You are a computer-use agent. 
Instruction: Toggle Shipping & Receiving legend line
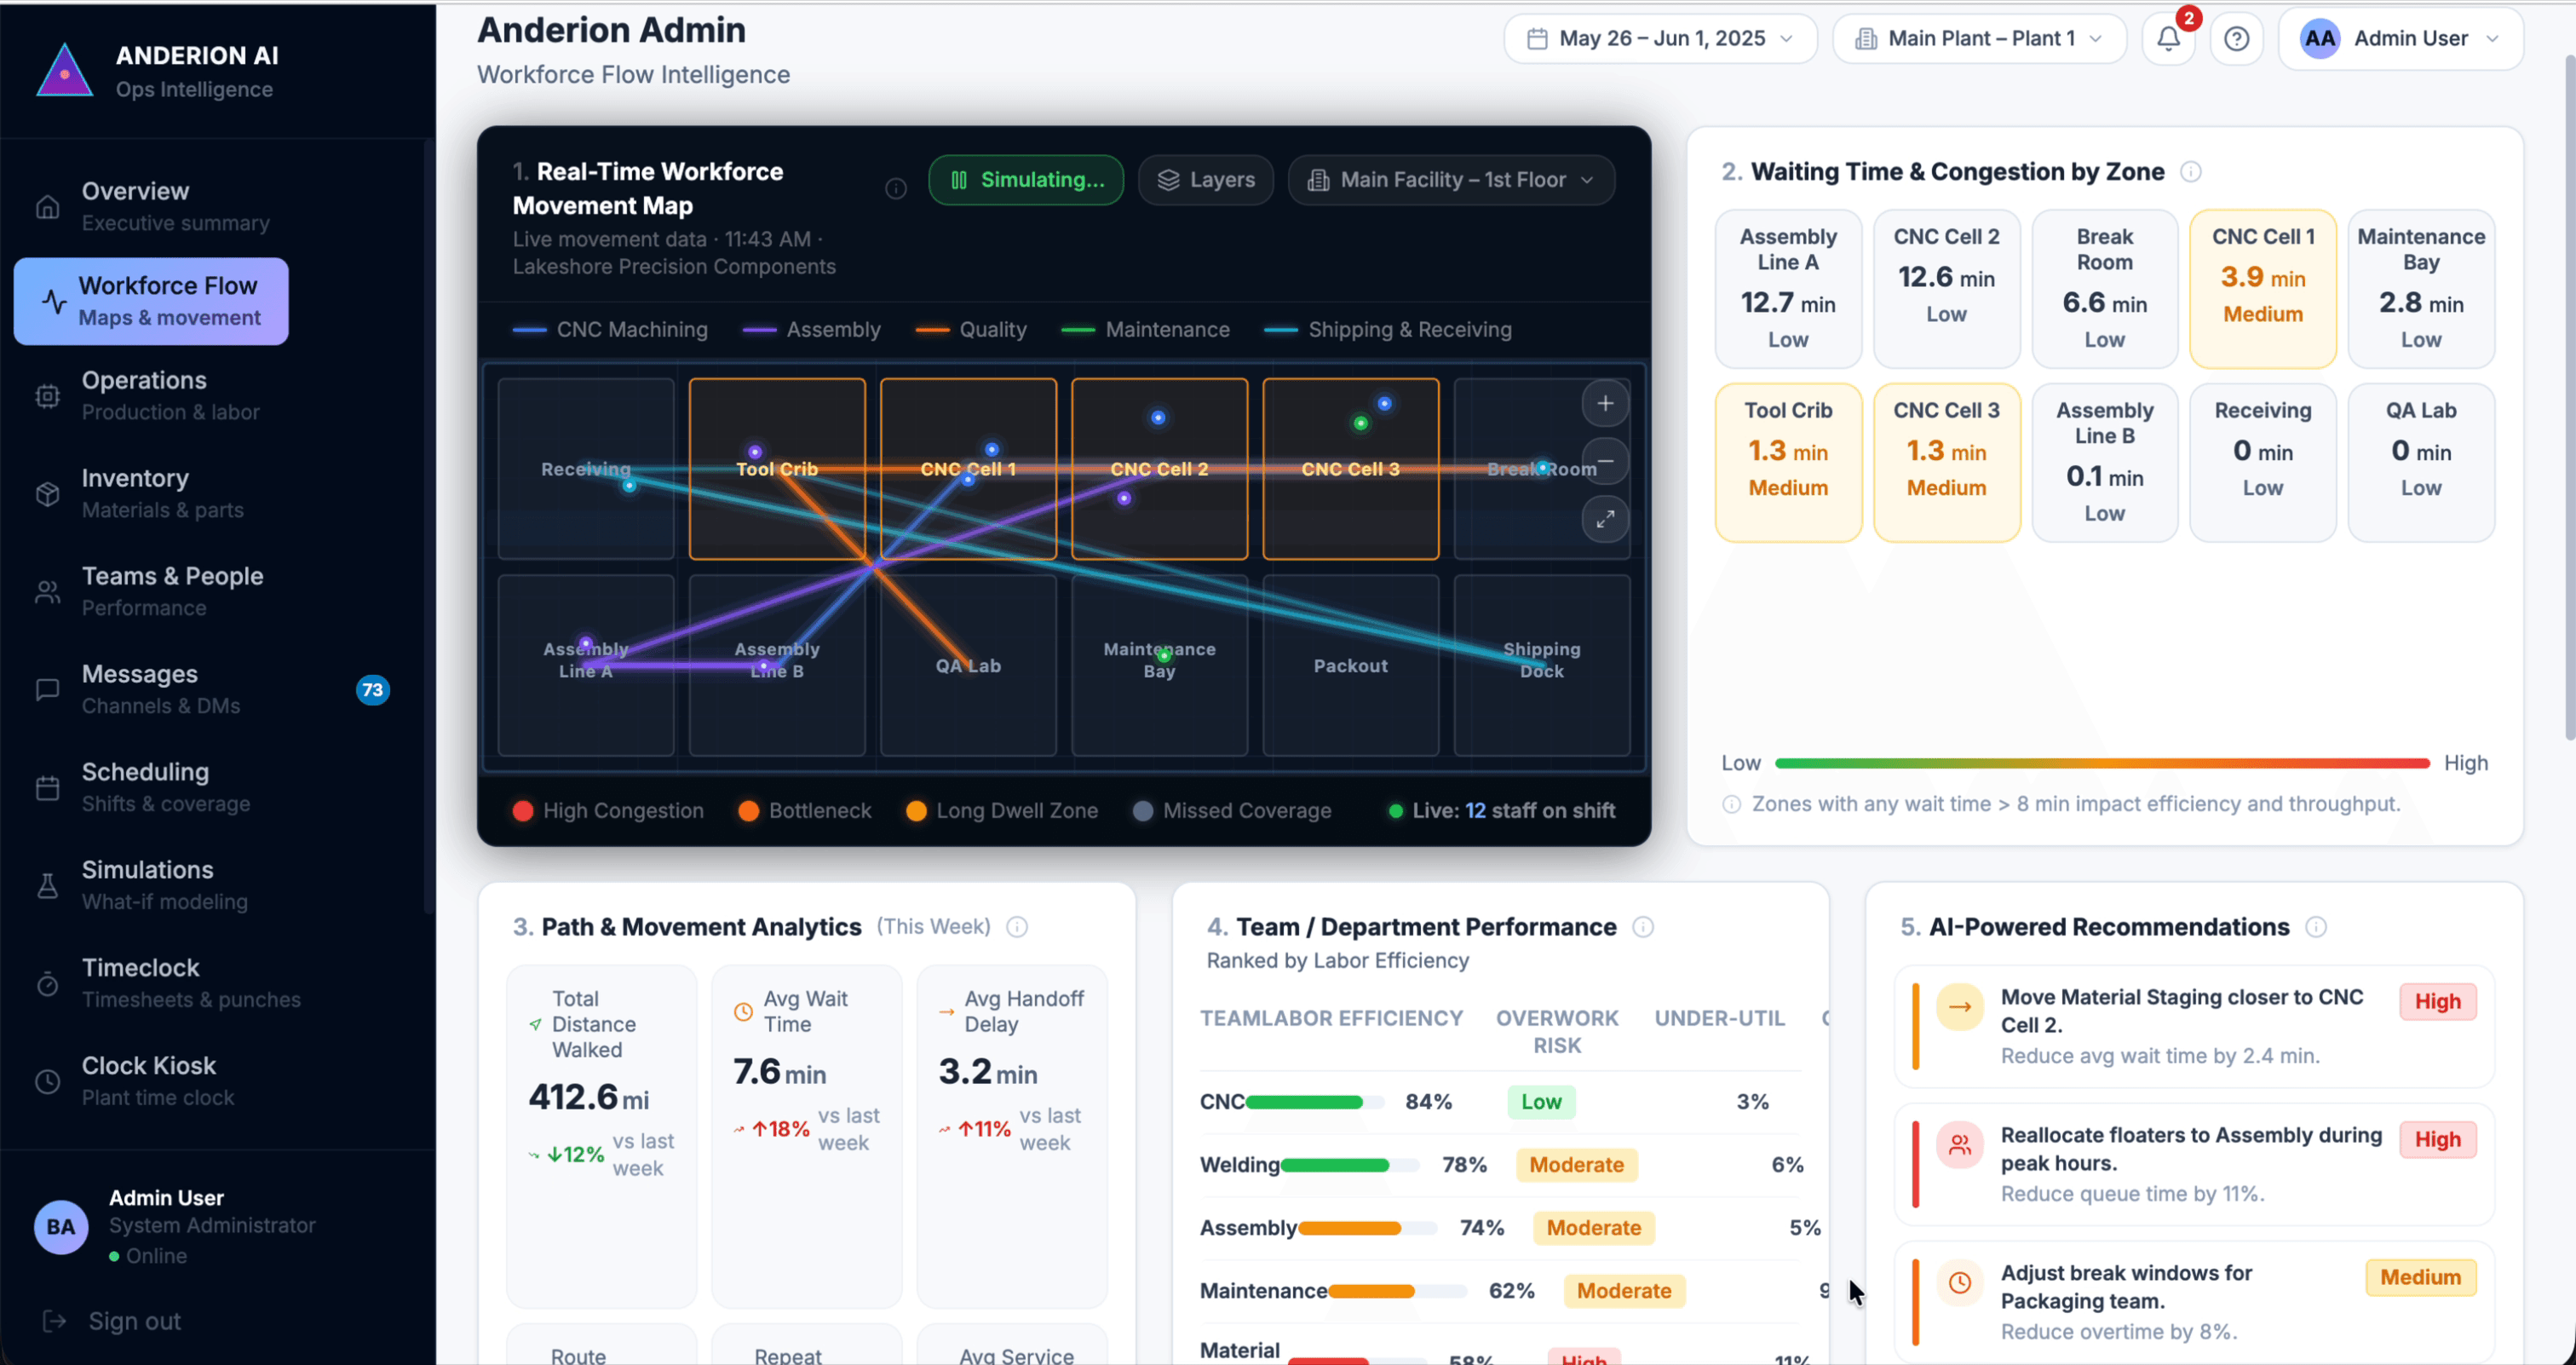click(x=1388, y=330)
